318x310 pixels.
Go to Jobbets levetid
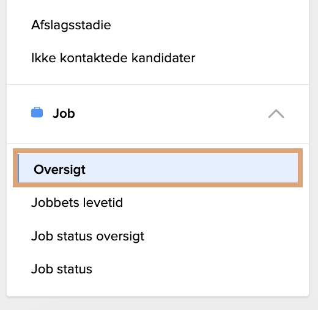(x=77, y=203)
